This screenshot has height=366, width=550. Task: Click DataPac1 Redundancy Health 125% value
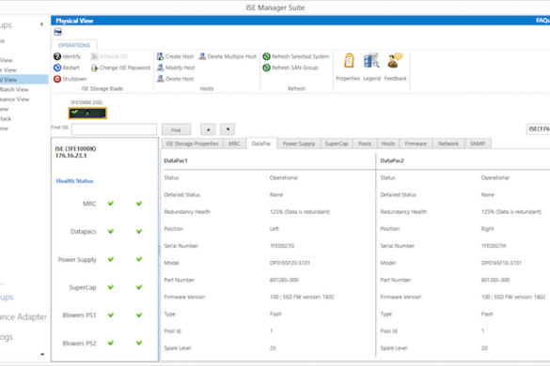pyautogui.click(x=300, y=212)
